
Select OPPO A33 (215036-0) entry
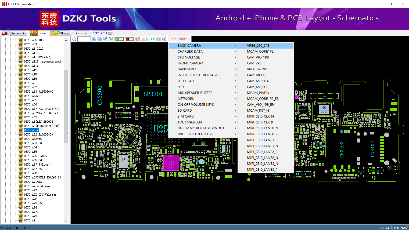click(x=39, y=92)
